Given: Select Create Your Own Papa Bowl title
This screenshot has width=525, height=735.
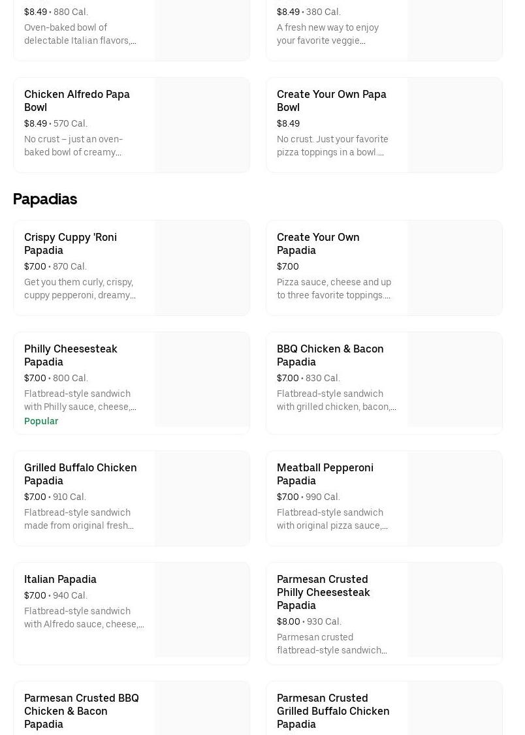Looking at the screenshot, I should pyautogui.click(x=331, y=101).
